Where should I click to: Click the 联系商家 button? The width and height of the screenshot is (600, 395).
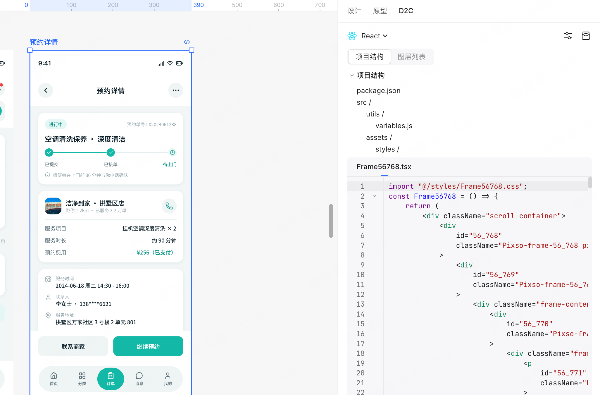(x=73, y=346)
